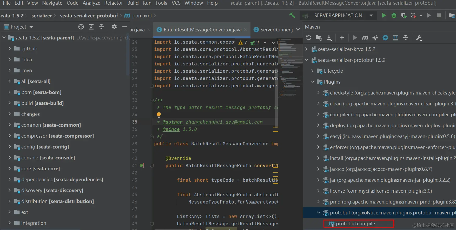This screenshot has height=230, width=456.
Task: Switch to ServerRunner.j editor tab
Action: pos(274,30)
